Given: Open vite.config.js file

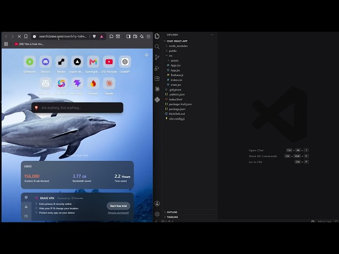Looking at the screenshot, I should 190,119.
